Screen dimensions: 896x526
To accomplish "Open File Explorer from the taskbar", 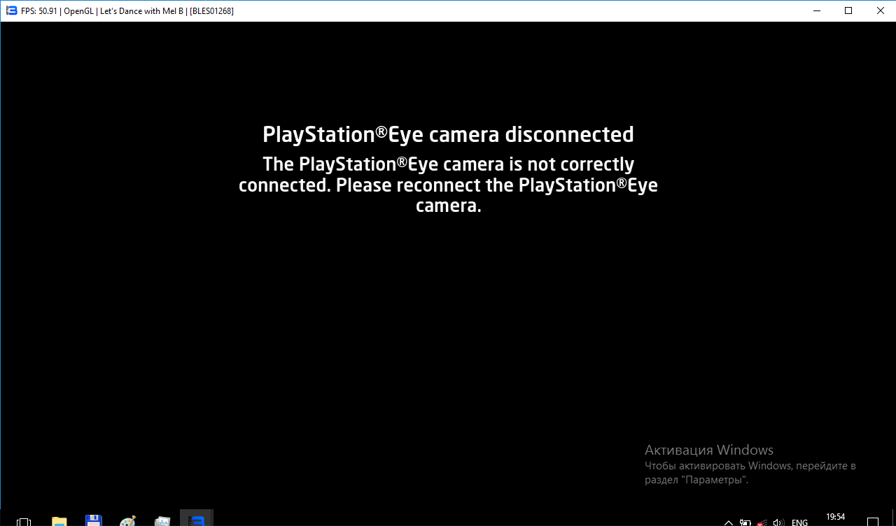I will click(x=59, y=521).
